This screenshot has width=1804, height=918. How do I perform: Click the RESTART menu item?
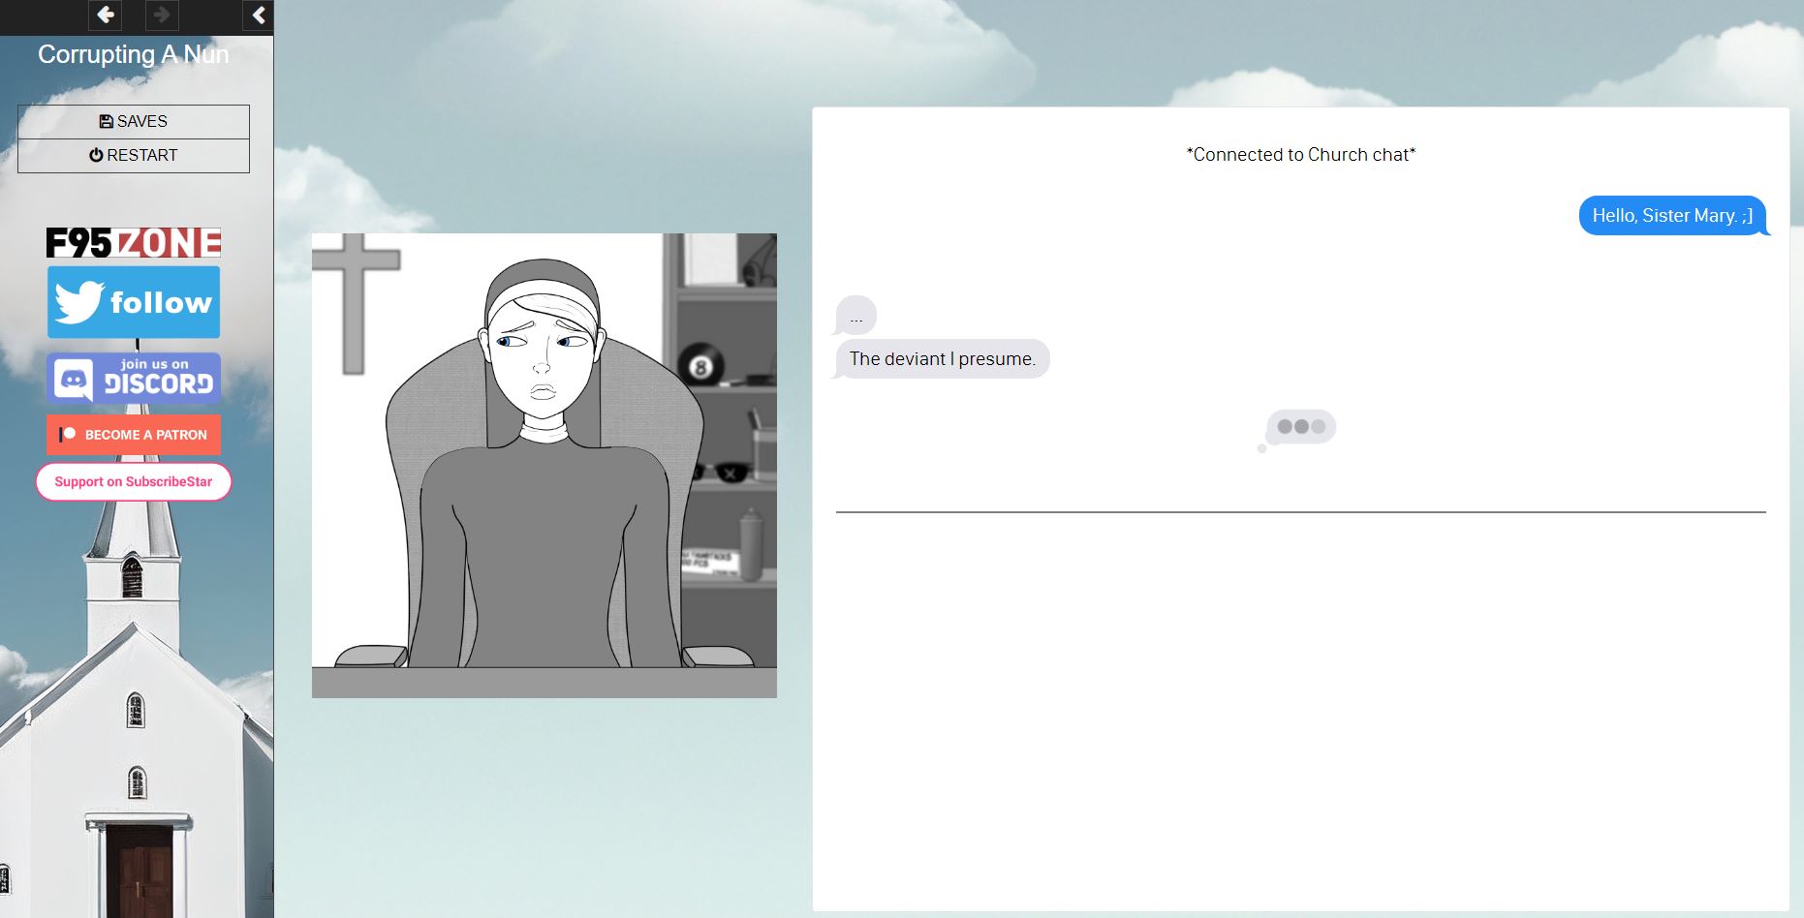point(134,155)
